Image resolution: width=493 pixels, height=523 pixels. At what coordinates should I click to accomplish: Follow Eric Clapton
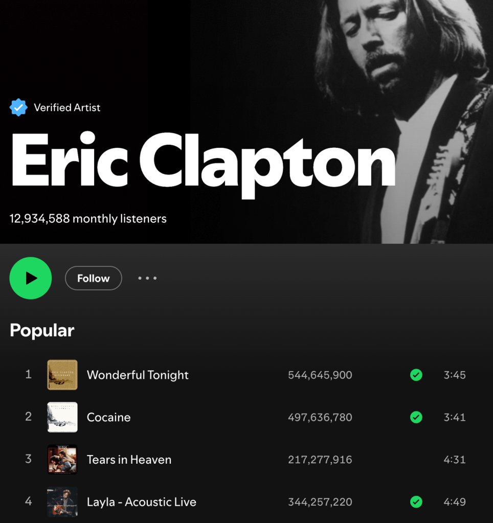click(x=94, y=278)
